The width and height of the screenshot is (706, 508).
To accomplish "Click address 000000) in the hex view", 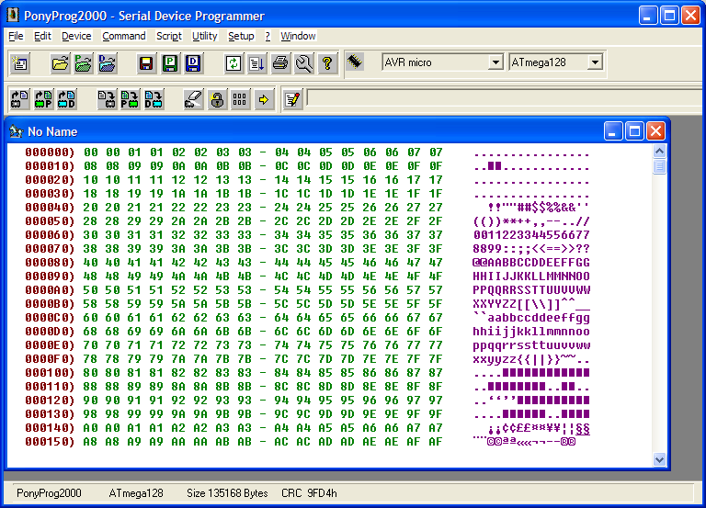I will [x=50, y=152].
